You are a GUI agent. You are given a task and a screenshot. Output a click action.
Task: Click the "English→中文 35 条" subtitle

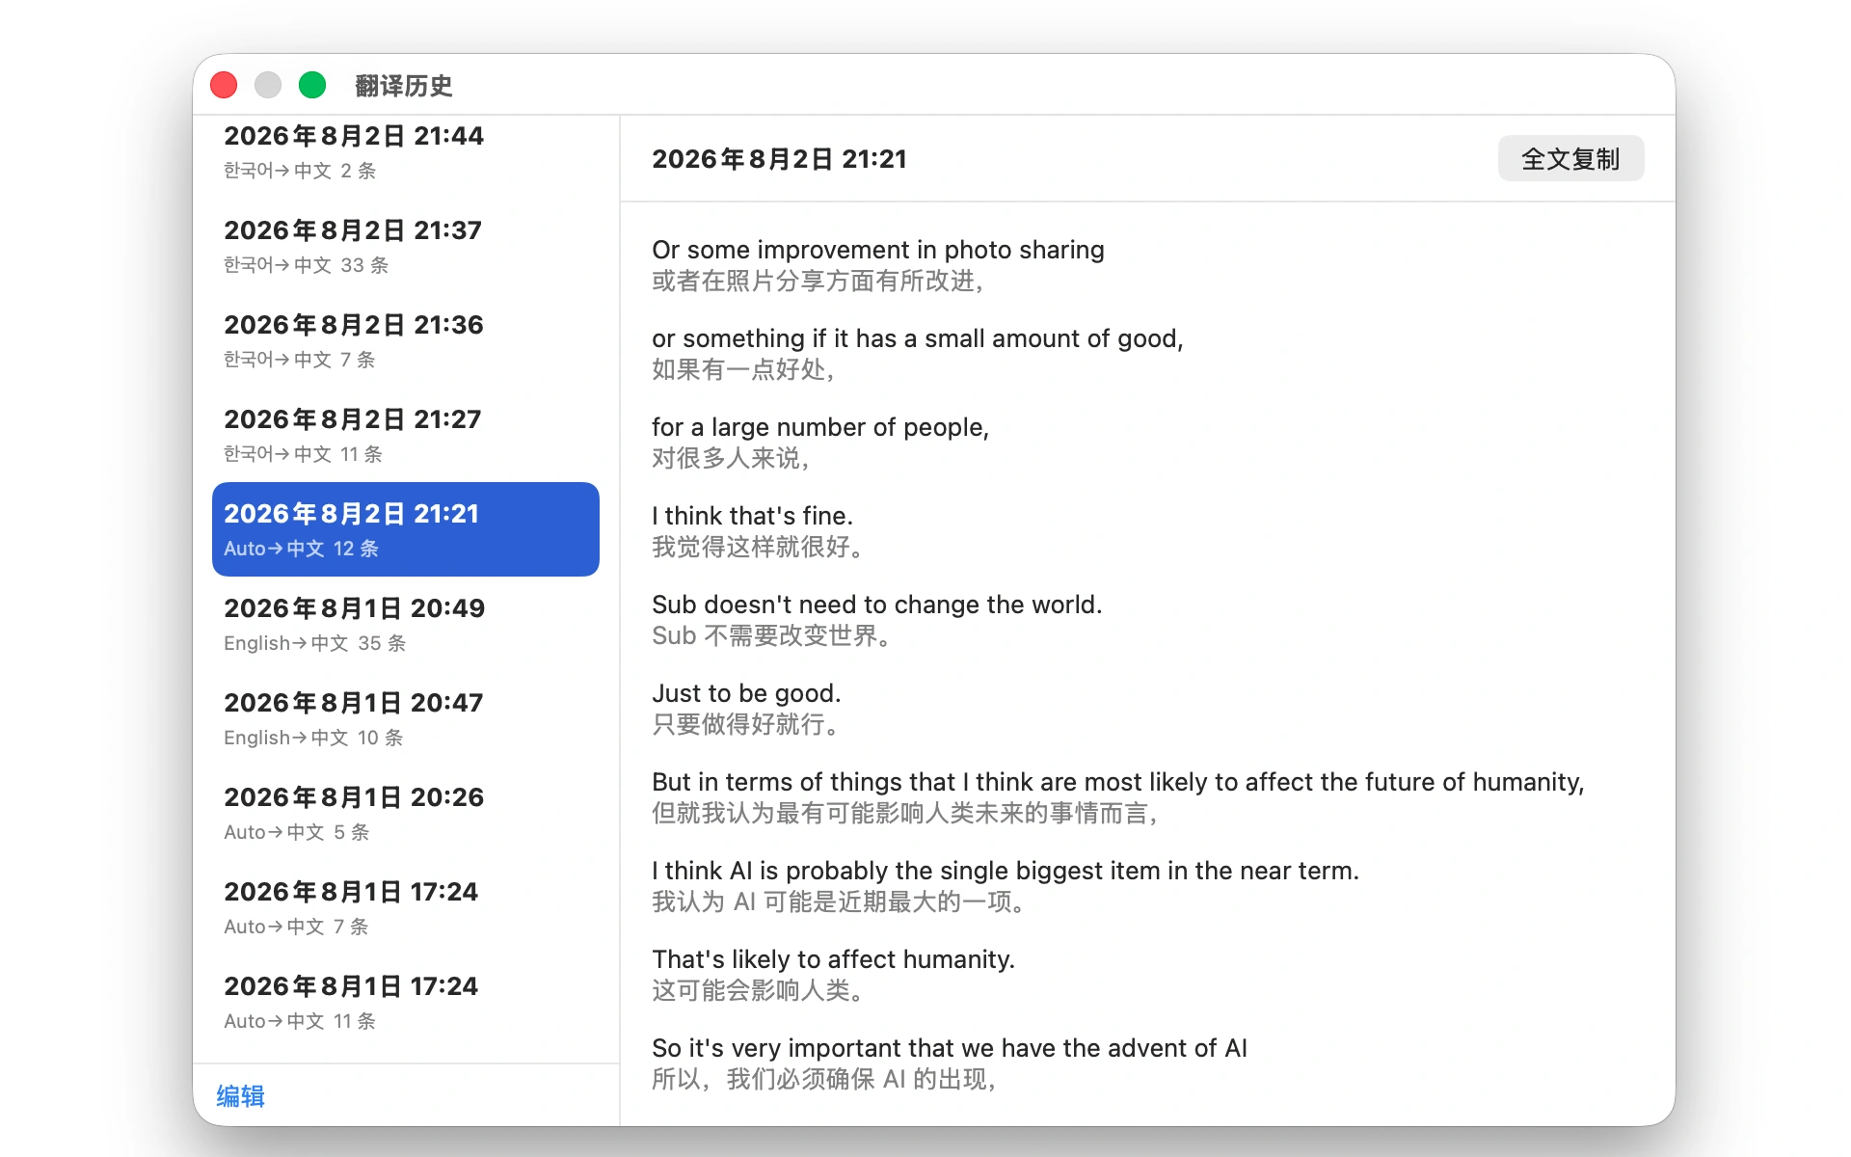click(314, 643)
